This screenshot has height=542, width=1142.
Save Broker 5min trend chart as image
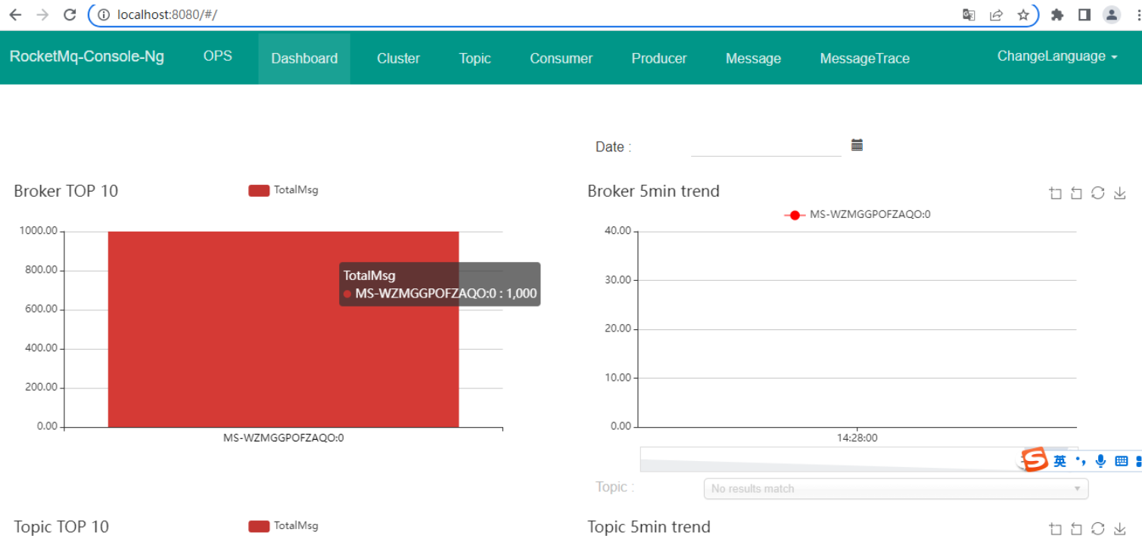(x=1120, y=194)
